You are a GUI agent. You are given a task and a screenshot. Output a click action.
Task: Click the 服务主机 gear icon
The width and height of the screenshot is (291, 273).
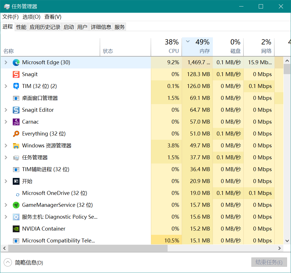click(16, 217)
